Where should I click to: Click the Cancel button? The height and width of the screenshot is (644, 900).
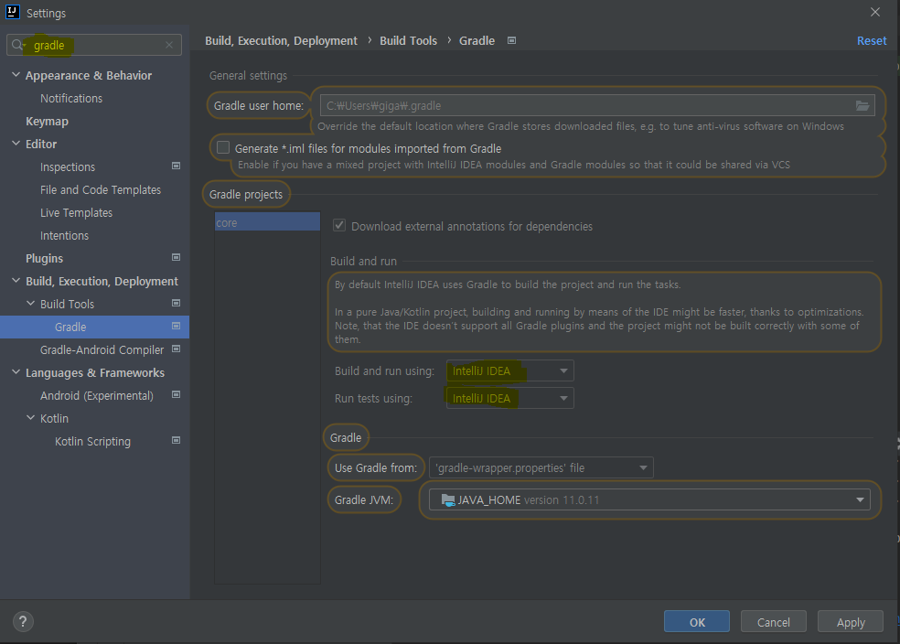point(773,622)
